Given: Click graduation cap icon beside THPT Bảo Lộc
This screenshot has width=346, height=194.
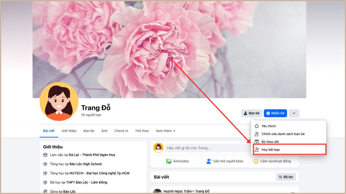Looking at the screenshot, I should 45,183.
